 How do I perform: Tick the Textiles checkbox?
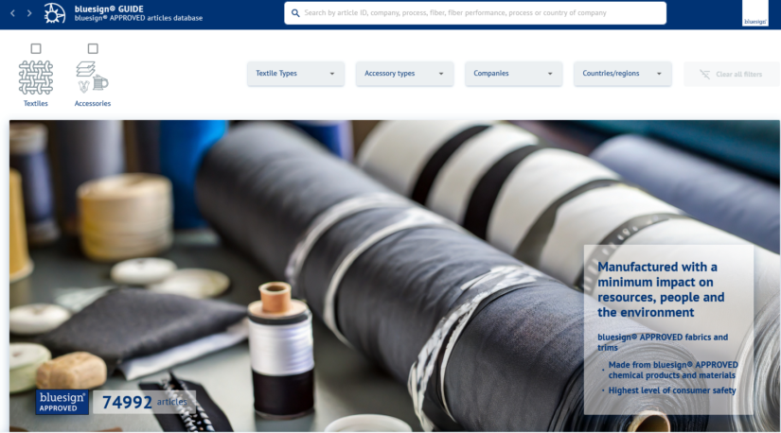(36, 48)
